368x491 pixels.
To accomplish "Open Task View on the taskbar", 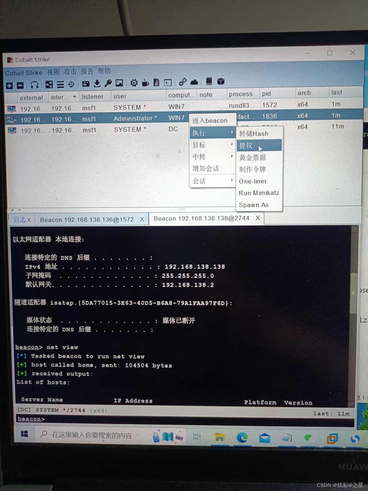I will 197,437.
